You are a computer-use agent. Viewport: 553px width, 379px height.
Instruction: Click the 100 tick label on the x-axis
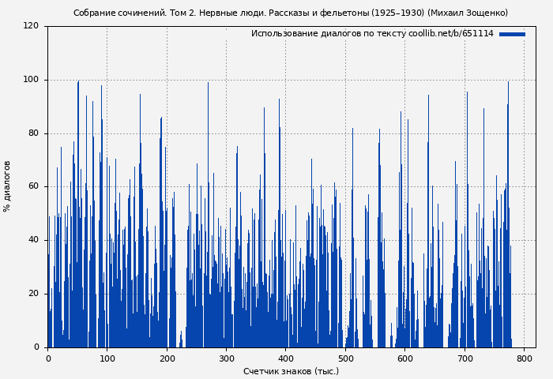coord(107,358)
